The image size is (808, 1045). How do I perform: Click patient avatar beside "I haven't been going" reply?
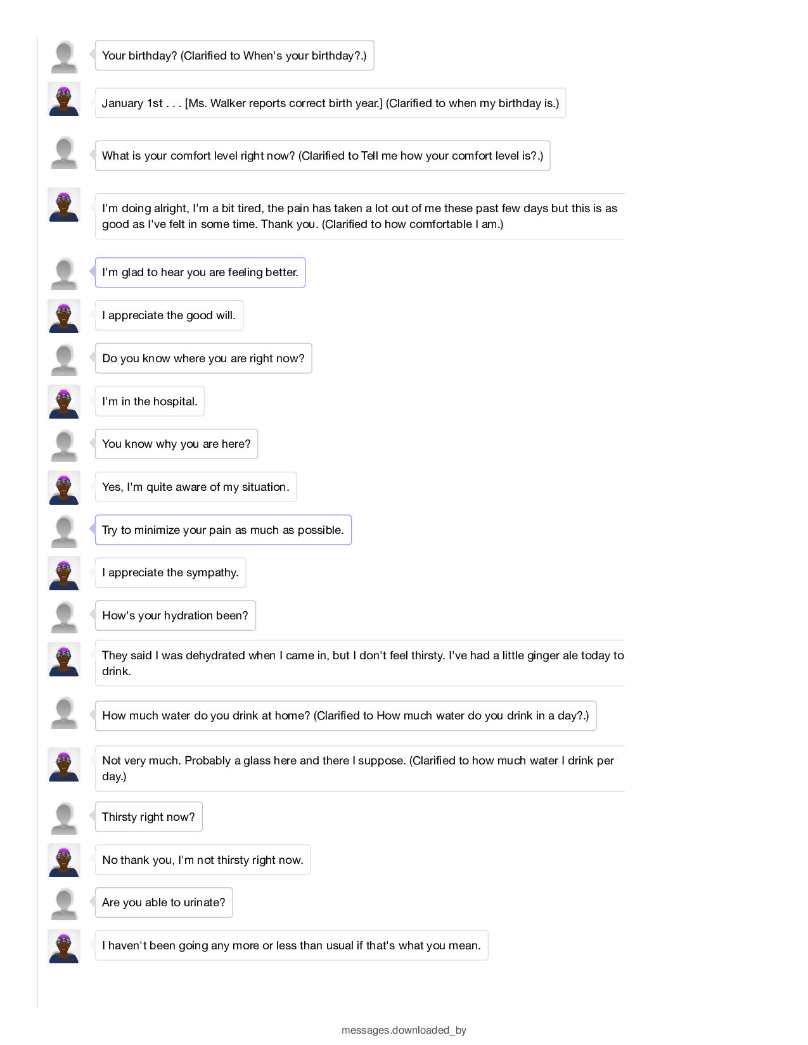pyautogui.click(x=64, y=946)
